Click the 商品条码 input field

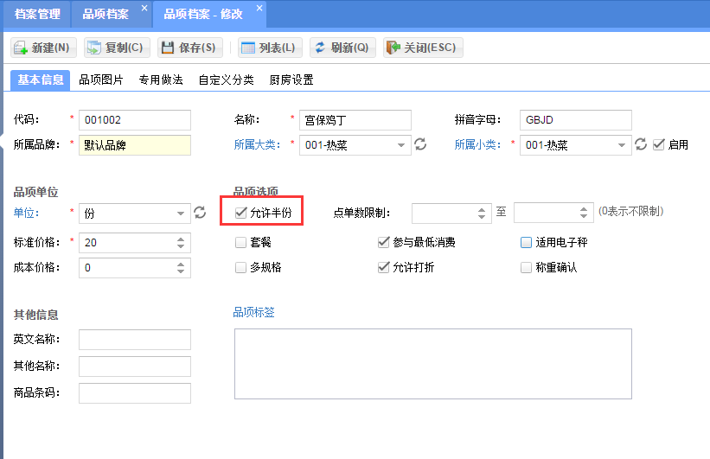click(x=135, y=393)
